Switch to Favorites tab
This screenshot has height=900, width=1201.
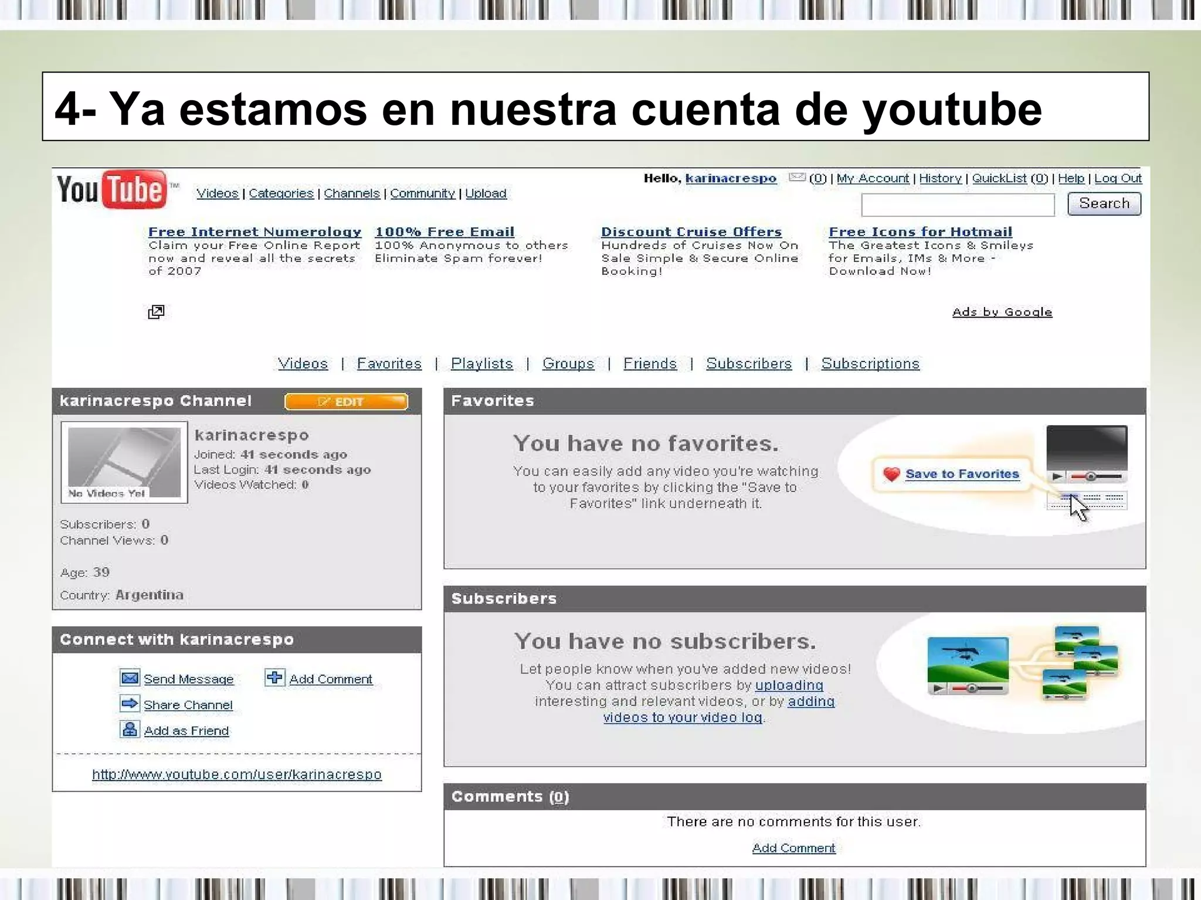point(389,363)
